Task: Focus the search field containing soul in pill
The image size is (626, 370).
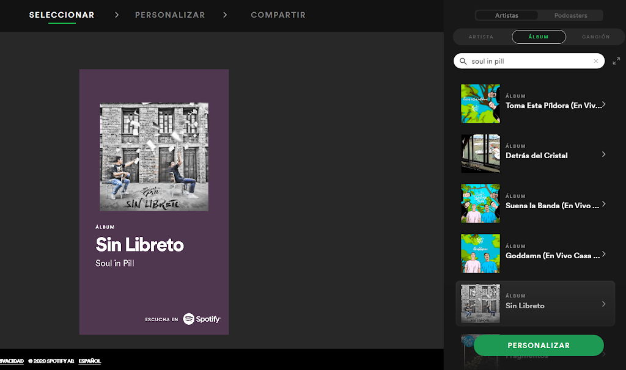Action: [529, 61]
